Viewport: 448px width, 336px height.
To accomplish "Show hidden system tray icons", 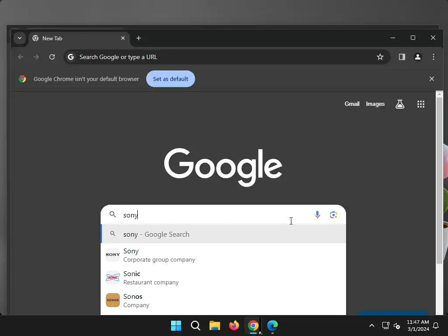I will [372, 325].
